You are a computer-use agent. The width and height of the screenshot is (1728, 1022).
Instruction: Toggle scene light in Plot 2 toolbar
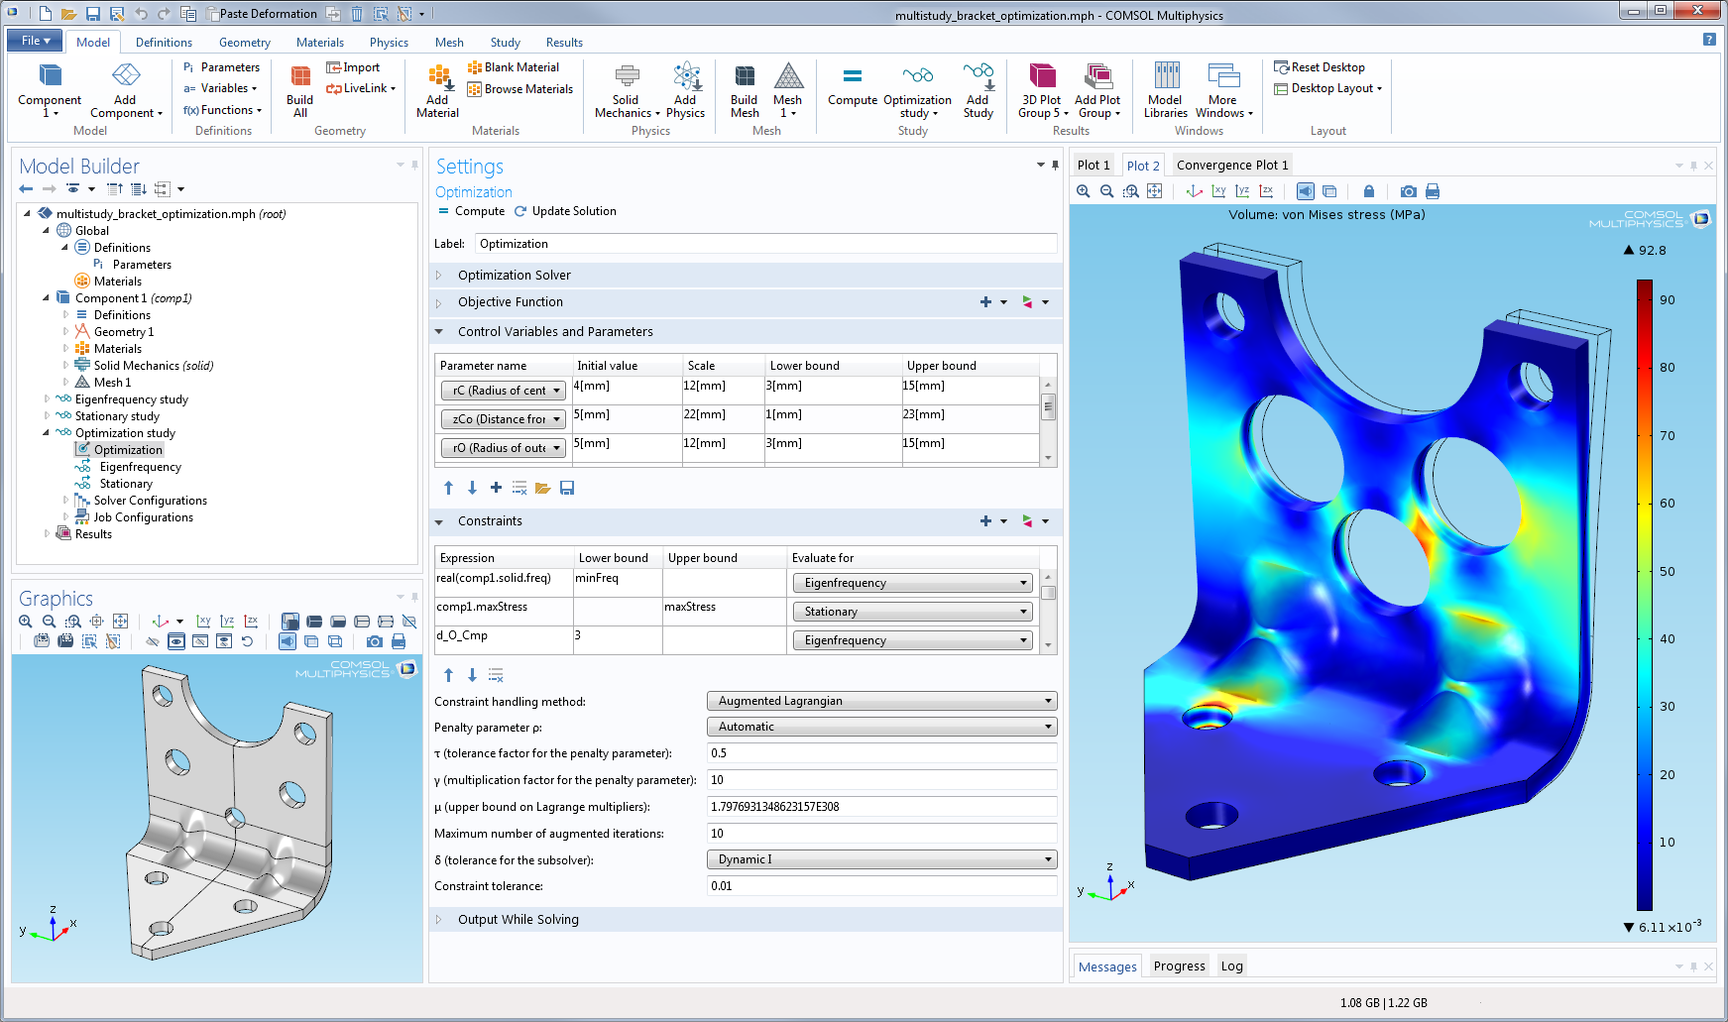tap(1306, 191)
